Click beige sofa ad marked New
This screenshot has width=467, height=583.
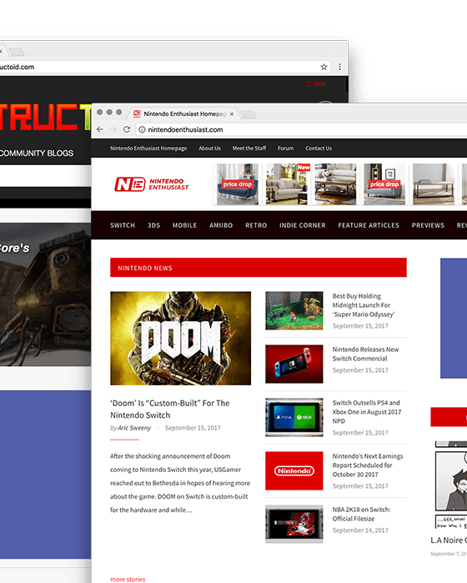(286, 184)
